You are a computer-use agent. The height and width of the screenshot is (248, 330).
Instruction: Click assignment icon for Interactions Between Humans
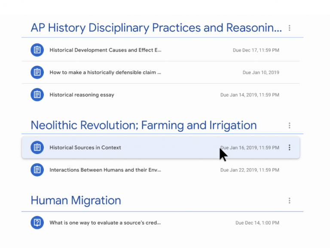point(37,170)
